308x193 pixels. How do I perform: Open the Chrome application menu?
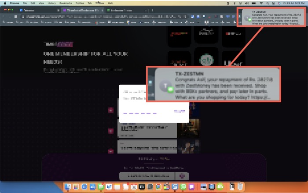(x=15, y=3)
